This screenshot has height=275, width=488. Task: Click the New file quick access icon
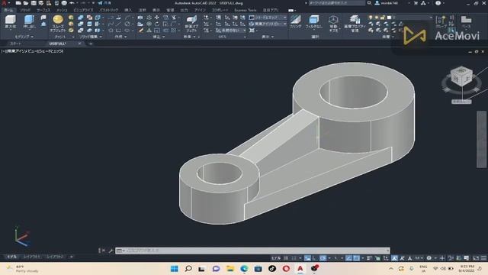(x=18, y=3)
